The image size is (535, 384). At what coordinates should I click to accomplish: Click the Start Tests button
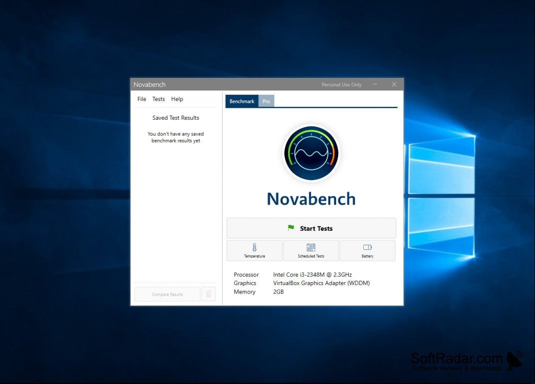[x=311, y=228]
